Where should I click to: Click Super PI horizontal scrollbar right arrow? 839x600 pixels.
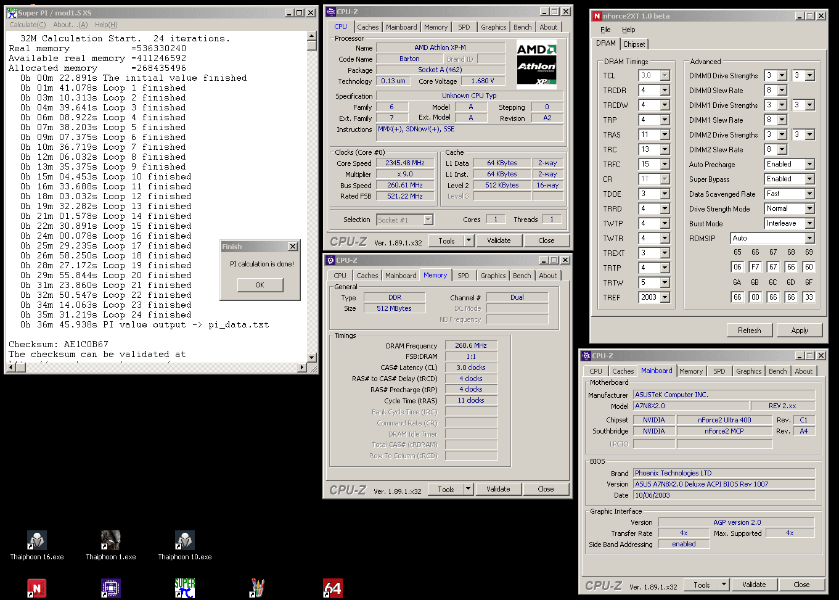(302, 368)
